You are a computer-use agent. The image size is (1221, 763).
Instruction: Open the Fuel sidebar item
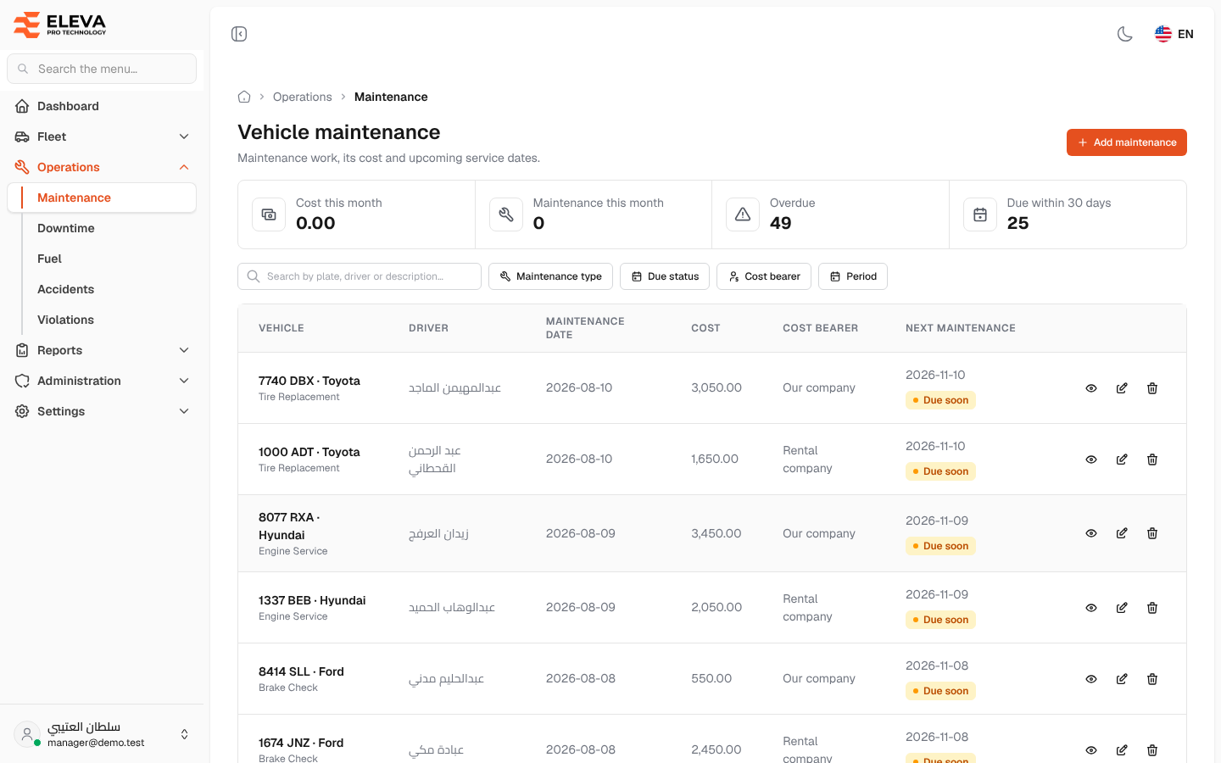click(49, 259)
